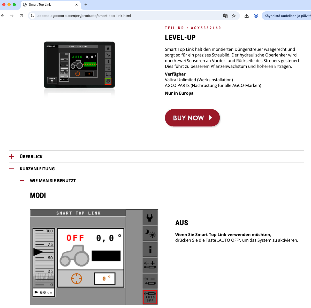Open site information icon in address bar

tap(32, 16)
